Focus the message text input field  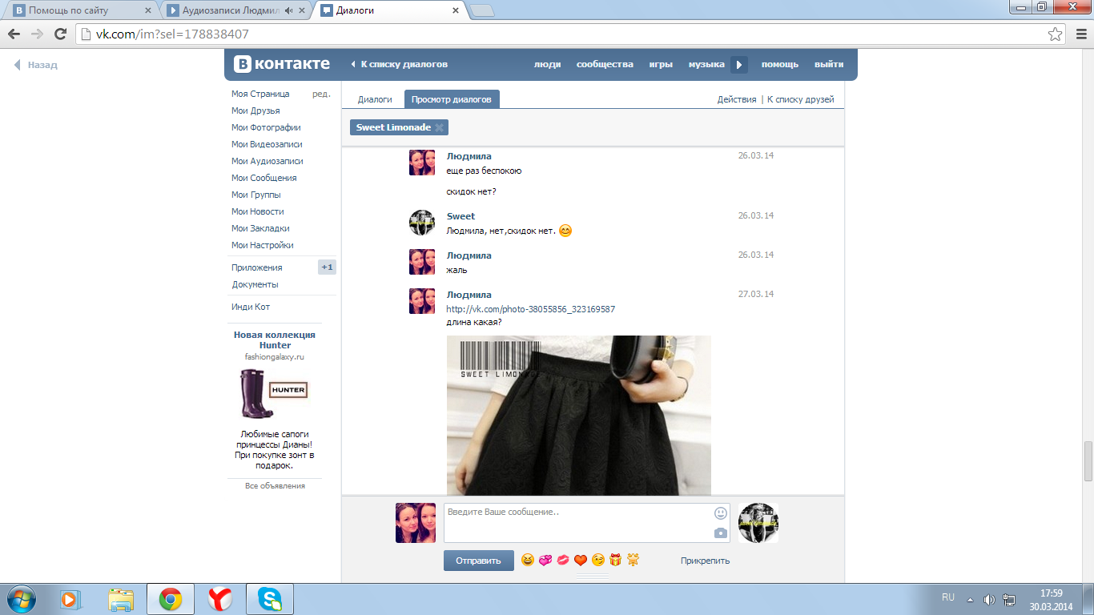577,522
